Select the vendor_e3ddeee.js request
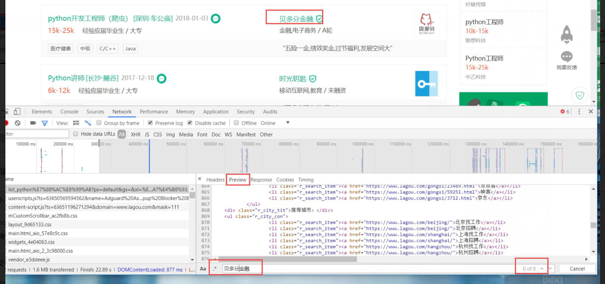 pos(98,260)
